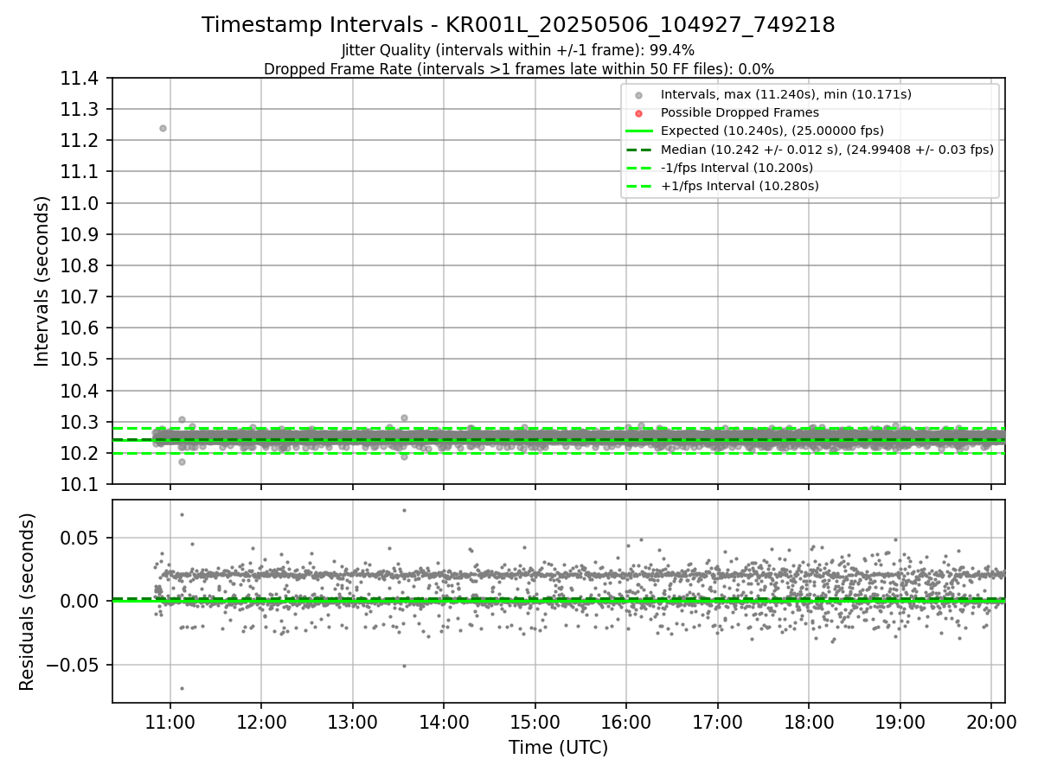Click the 'Dropped Frame Rate' subtitle line showing 0.0%

coord(518,68)
